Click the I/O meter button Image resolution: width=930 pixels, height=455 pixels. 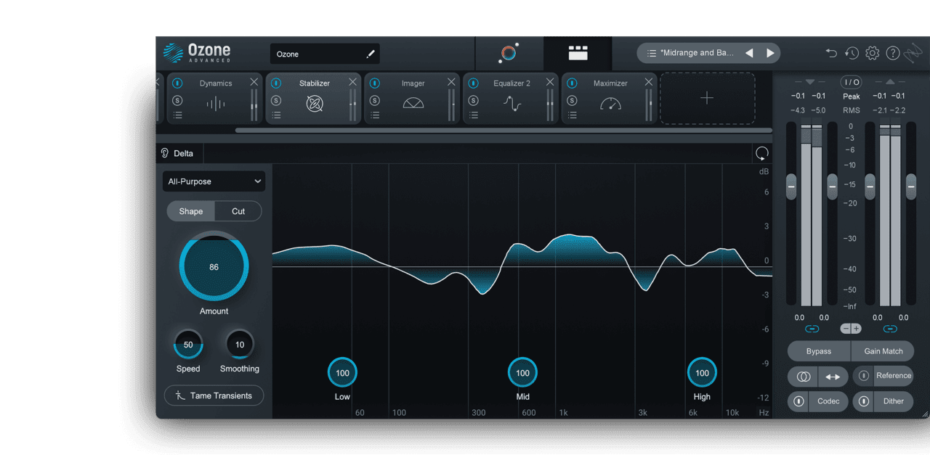point(851,82)
